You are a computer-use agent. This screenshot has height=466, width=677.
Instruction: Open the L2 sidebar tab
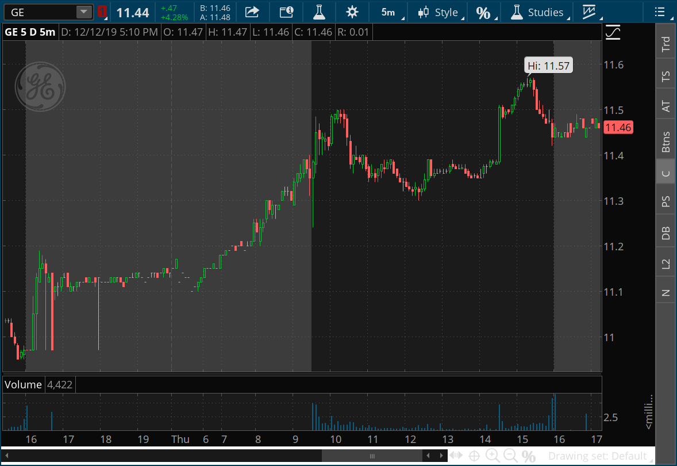point(666,263)
